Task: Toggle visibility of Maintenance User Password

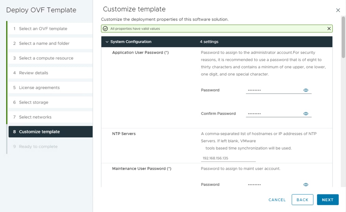Action: point(306,184)
